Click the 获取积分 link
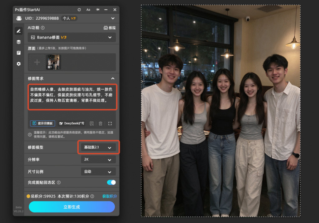This screenshot has width=319, height=223. pyautogui.click(x=110, y=196)
